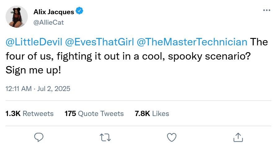Screen dimensions: 277x154
Task: Open Alix Jacques' profile picture
Action: pyautogui.click(x=17, y=17)
